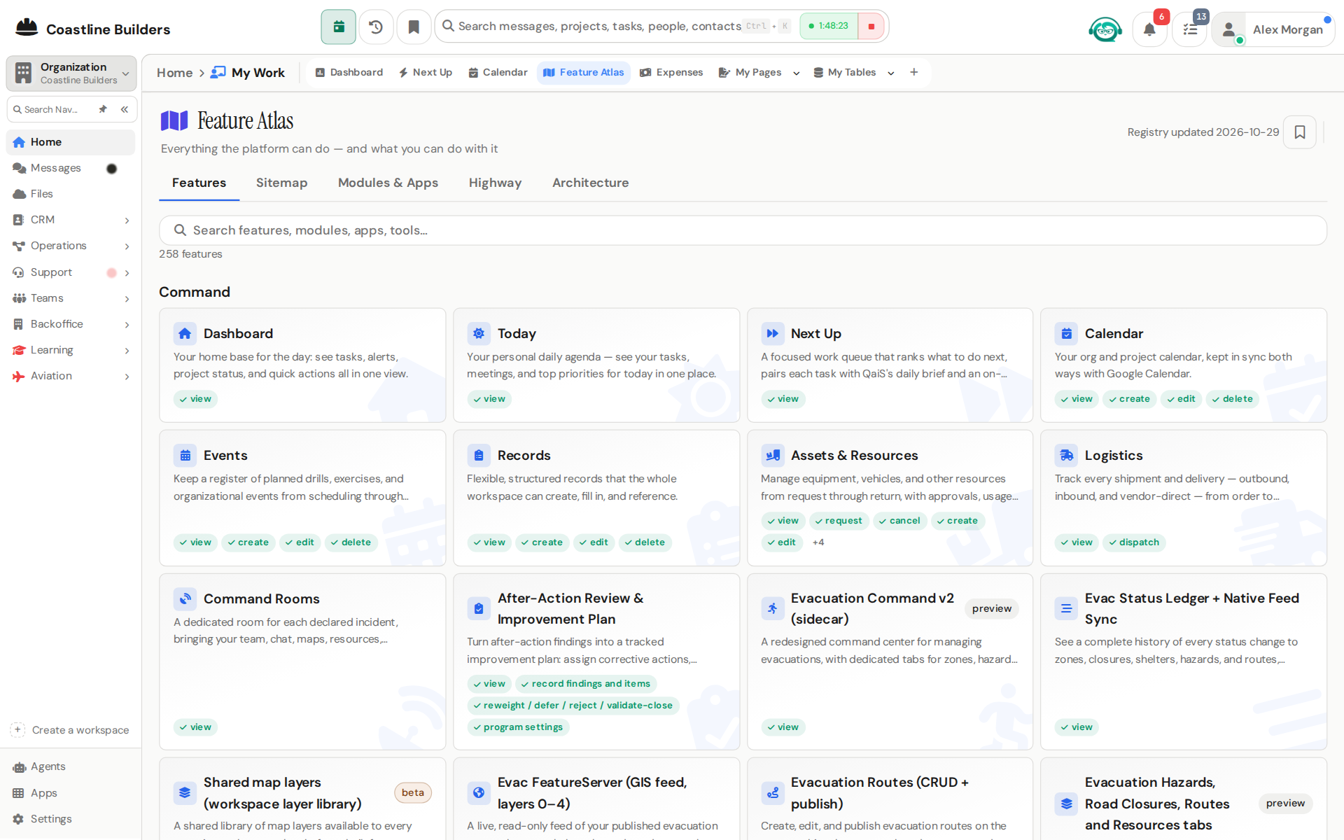Stop the timer with red square button
The height and width of the screenshot is (840, 1344).
pyautogui.click(x=871, y=27)
